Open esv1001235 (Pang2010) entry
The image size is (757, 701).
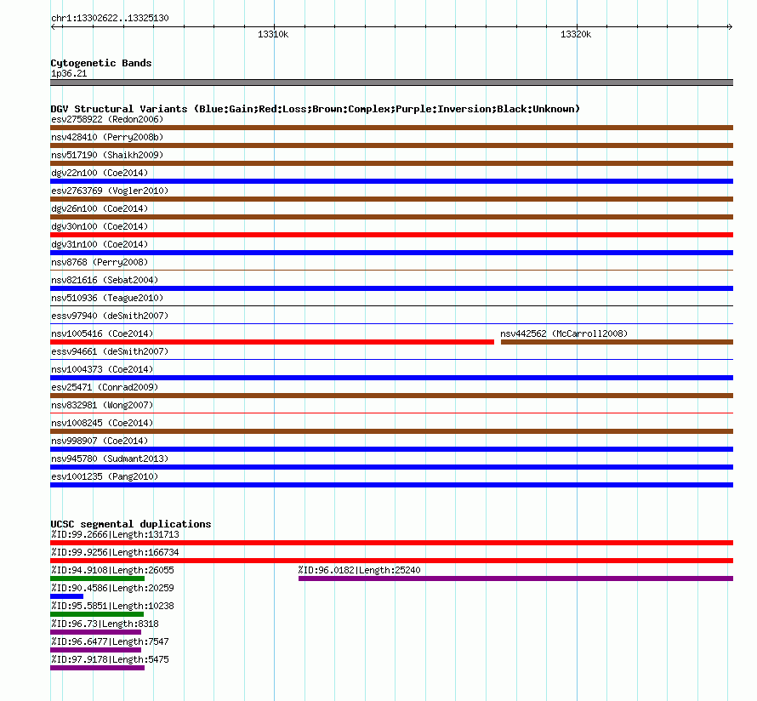105,476
